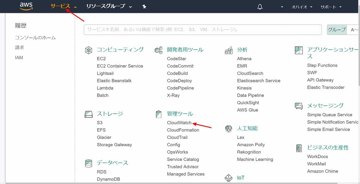Click the 分析 bar chart icon
360x184 pixels.
[228, 50]
